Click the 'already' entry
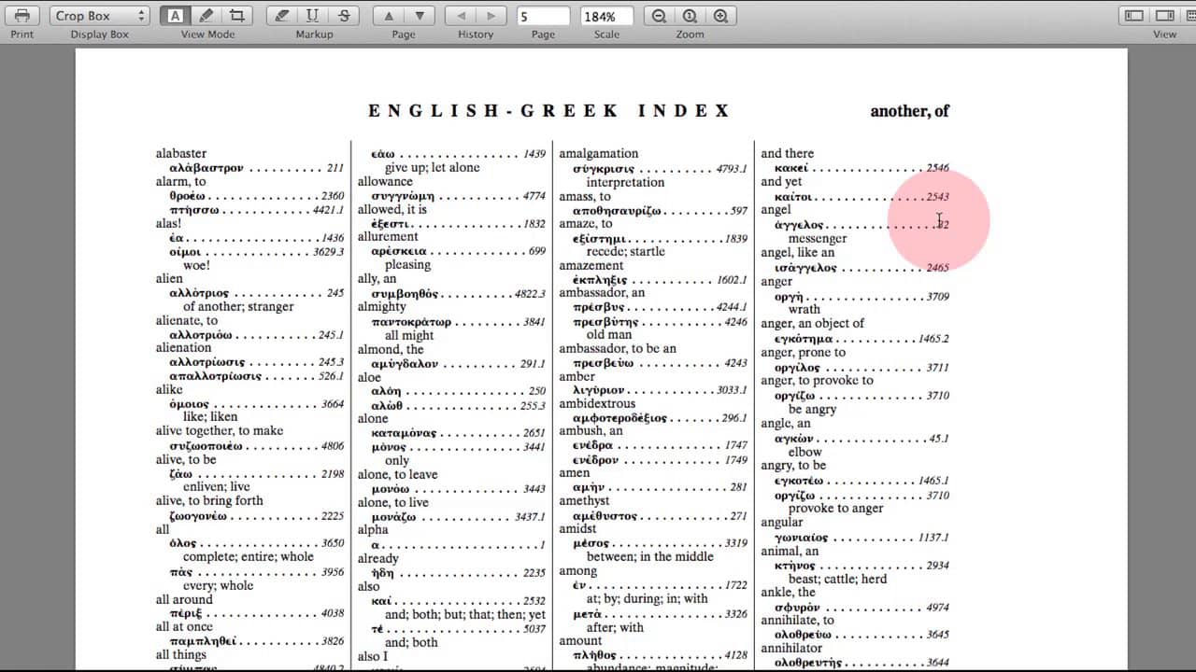 coord(377,559)
